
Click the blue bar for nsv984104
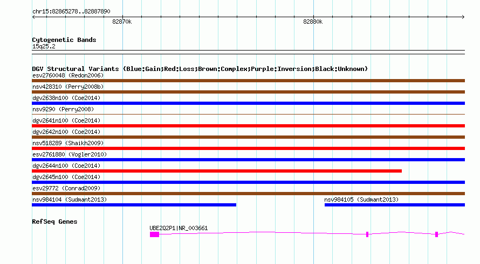click(134, 205)
